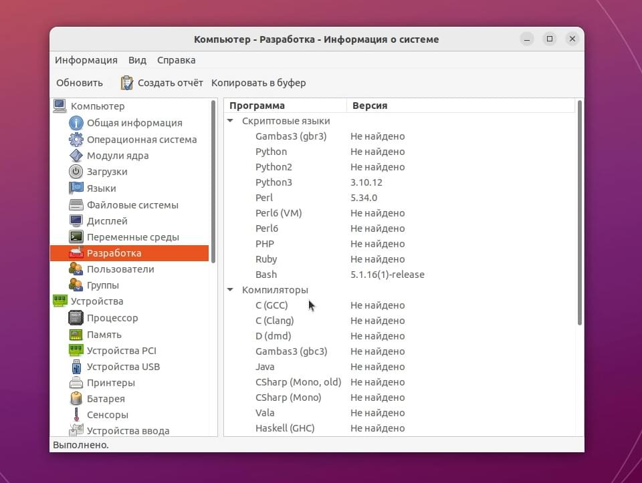Click Копировать в буфер button
Screen dimensions: 642x483
[x=258, y=83]
